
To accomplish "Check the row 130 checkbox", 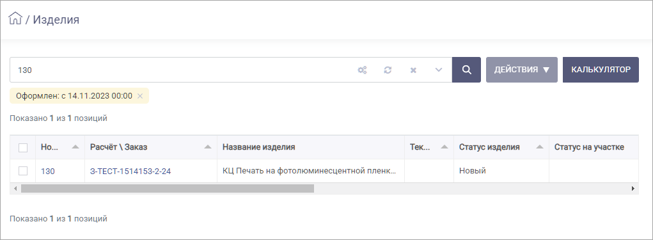I will [23, 171].
